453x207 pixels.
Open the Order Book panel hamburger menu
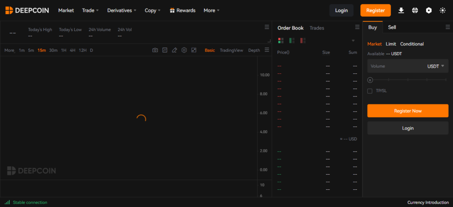tap(357, 27)
